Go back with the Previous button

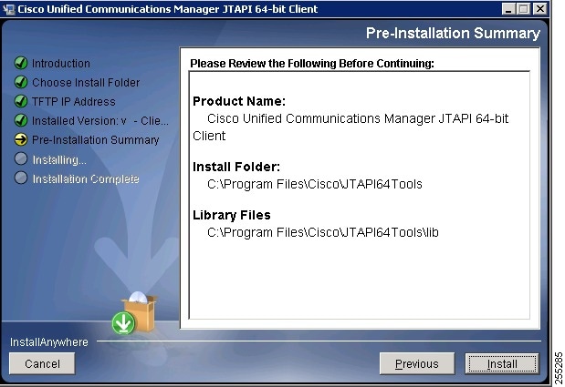417,363
